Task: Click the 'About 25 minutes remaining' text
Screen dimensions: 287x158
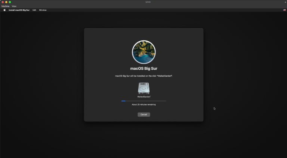Action: [x=143, y=105]
